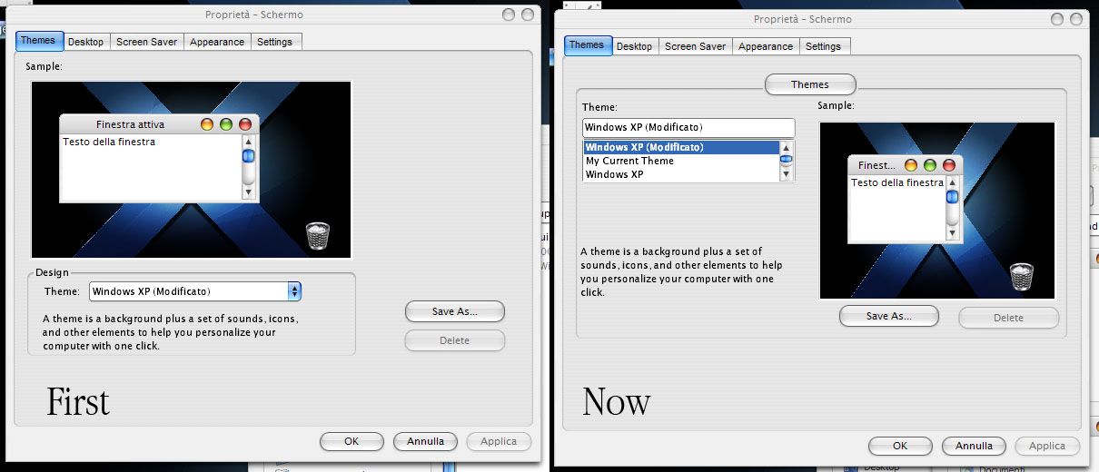The height and width of the screenshot is (472, 1099).
Task: Open Settings tab in left dialog
Action: tap(275, 42)
